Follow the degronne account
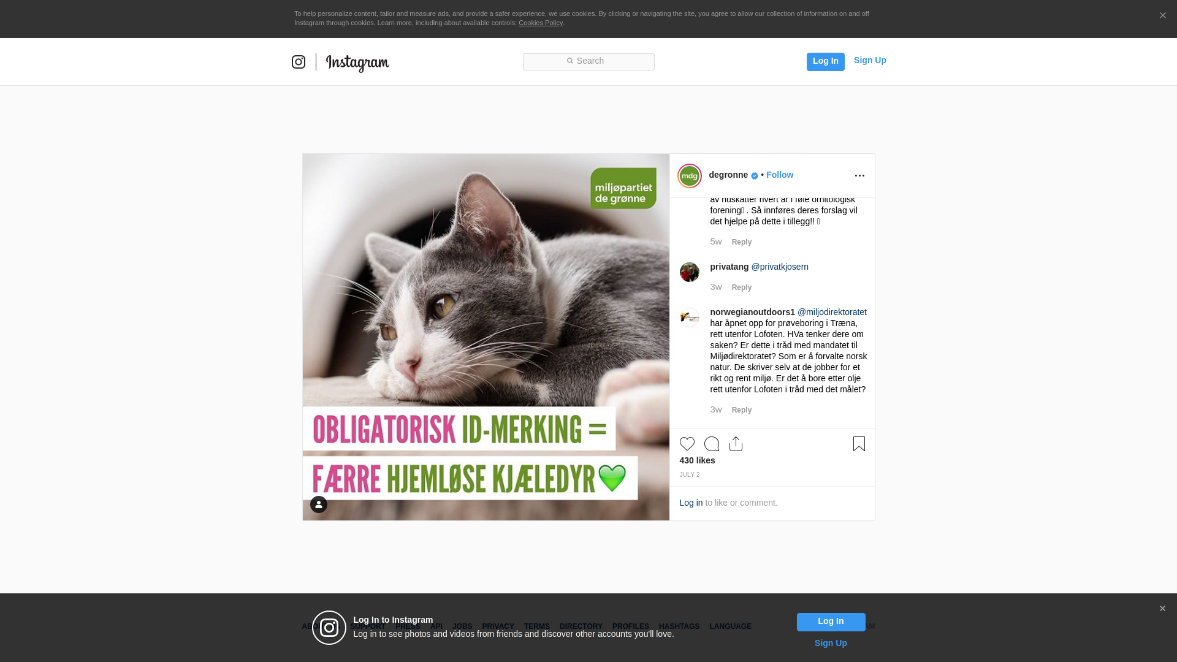The height and width of the screenshot is (662, 1177). (779, 175)
